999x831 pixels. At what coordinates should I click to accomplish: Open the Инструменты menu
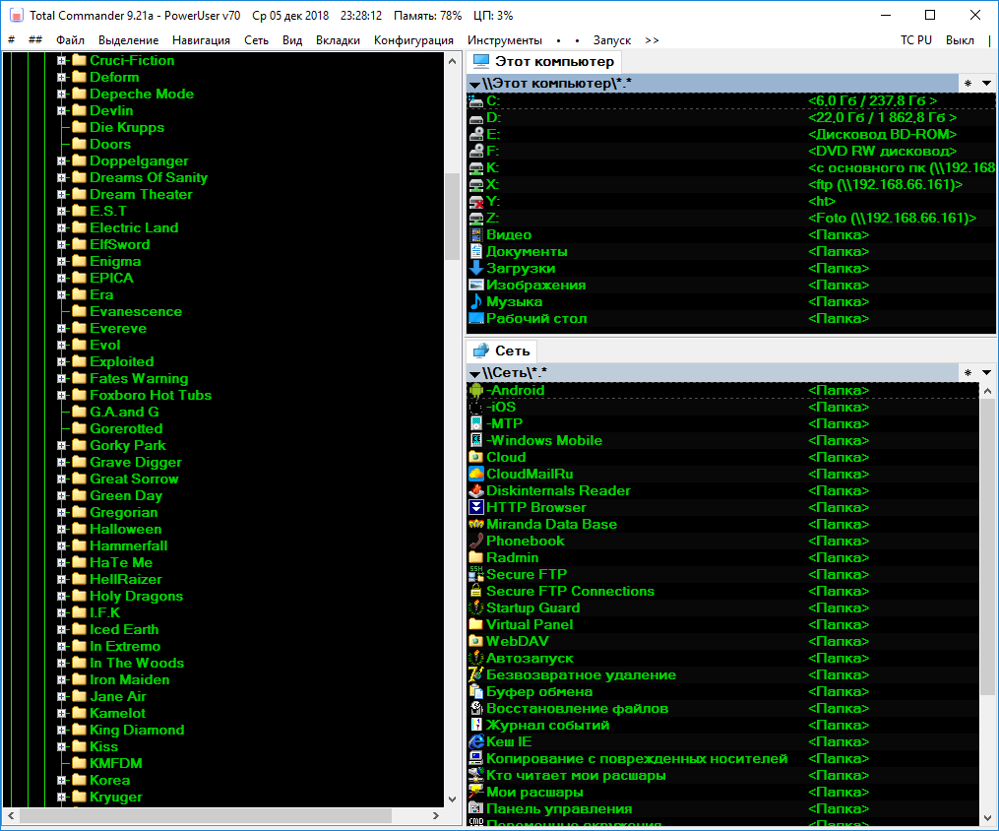click(x=504, y=40)
